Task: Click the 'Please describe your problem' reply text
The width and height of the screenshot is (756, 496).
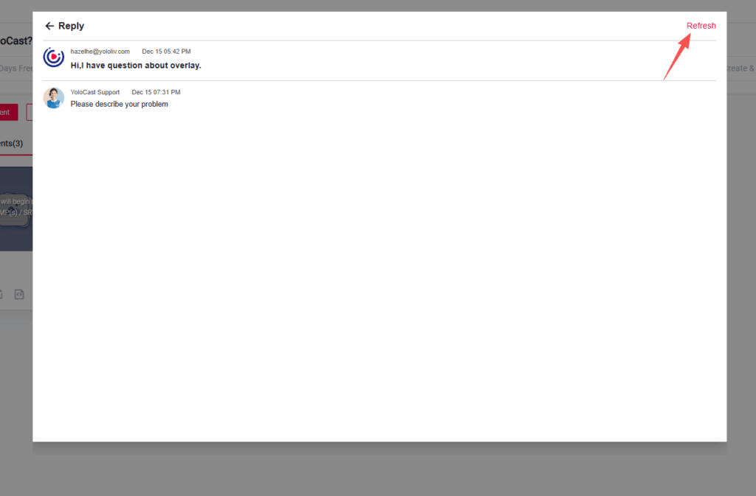Action: pos(120,104)
